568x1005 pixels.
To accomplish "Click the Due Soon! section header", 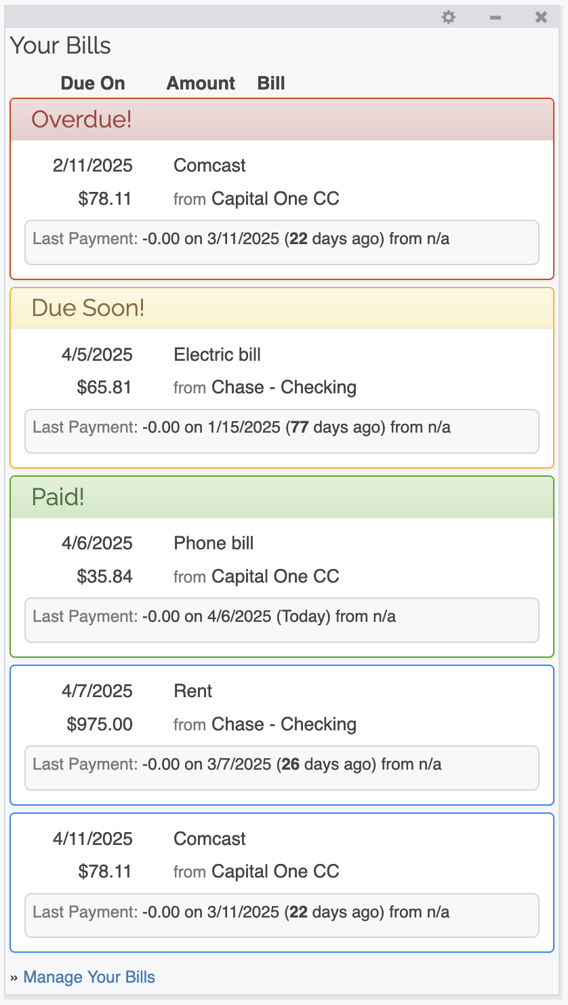I will point(88,308).
